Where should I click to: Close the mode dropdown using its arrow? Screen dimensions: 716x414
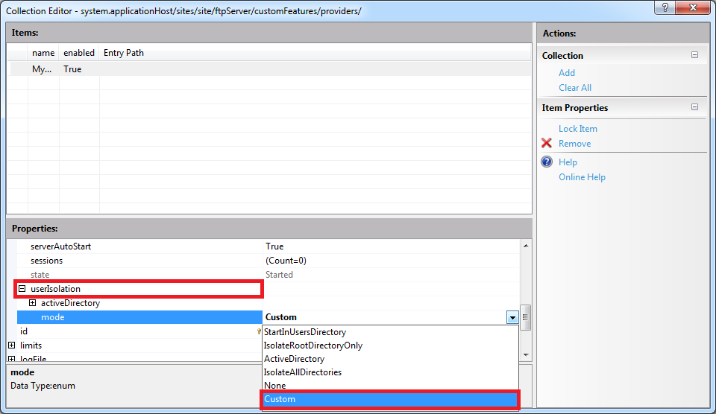coord(512,317)
